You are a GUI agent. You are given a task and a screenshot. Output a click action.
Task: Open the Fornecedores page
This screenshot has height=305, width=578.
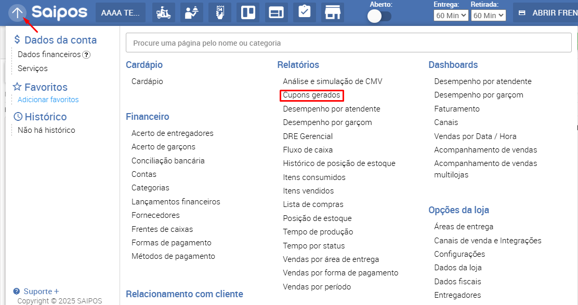coord(155,215)
